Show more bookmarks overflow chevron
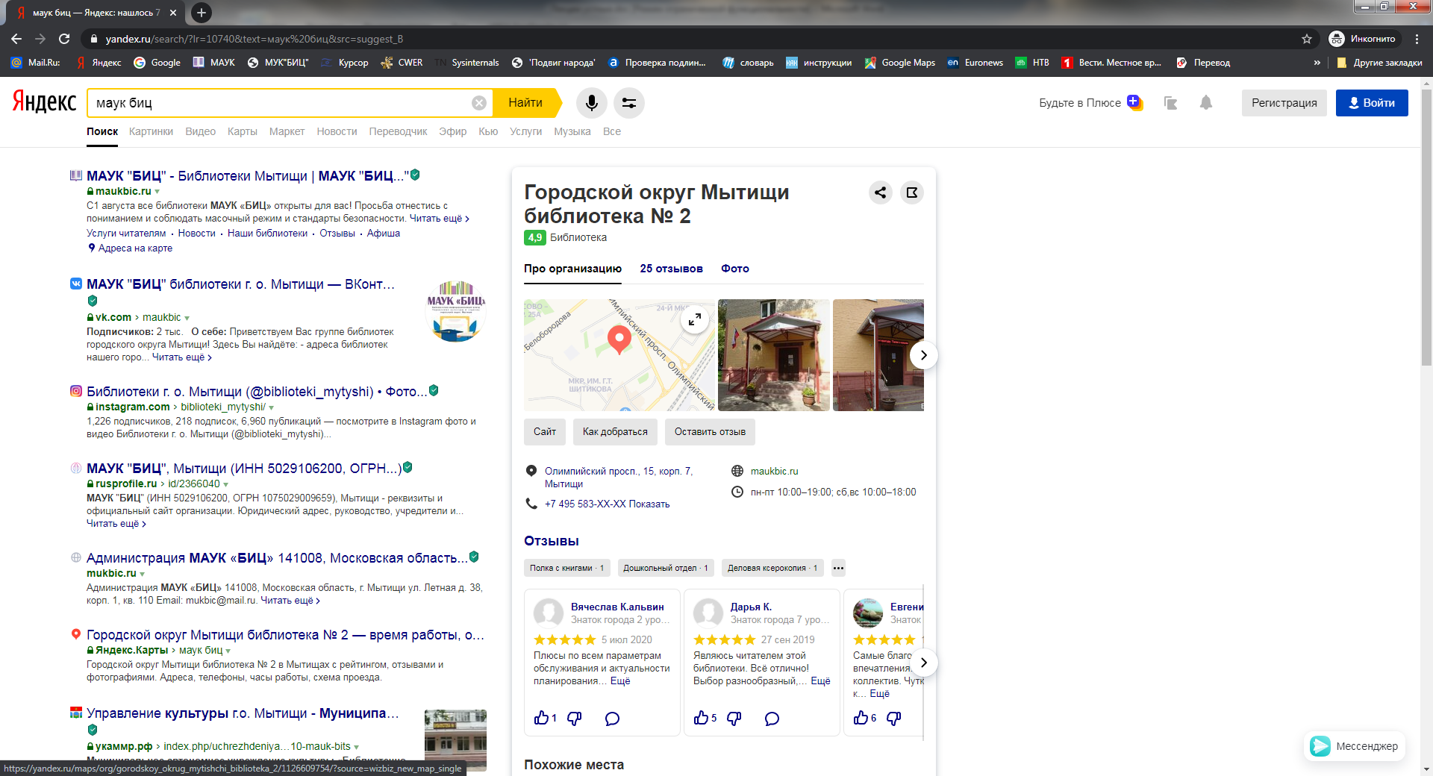Viewport: 1433px width, 776px height. coord(1317,63)
